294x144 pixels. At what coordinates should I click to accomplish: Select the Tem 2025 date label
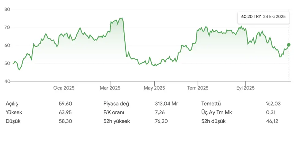tap(198, 88)
